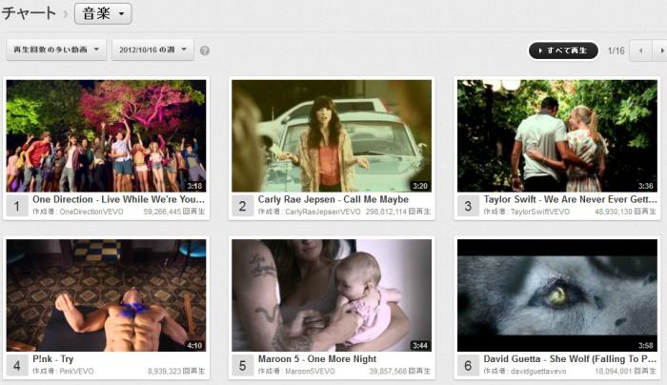Click rank number 2 badge

pyautogui.click(x=242, y=207)
